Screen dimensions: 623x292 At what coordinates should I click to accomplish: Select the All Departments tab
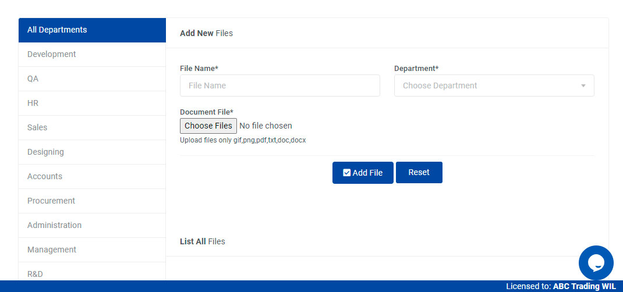pyautogui.click(x=92, y=30)
